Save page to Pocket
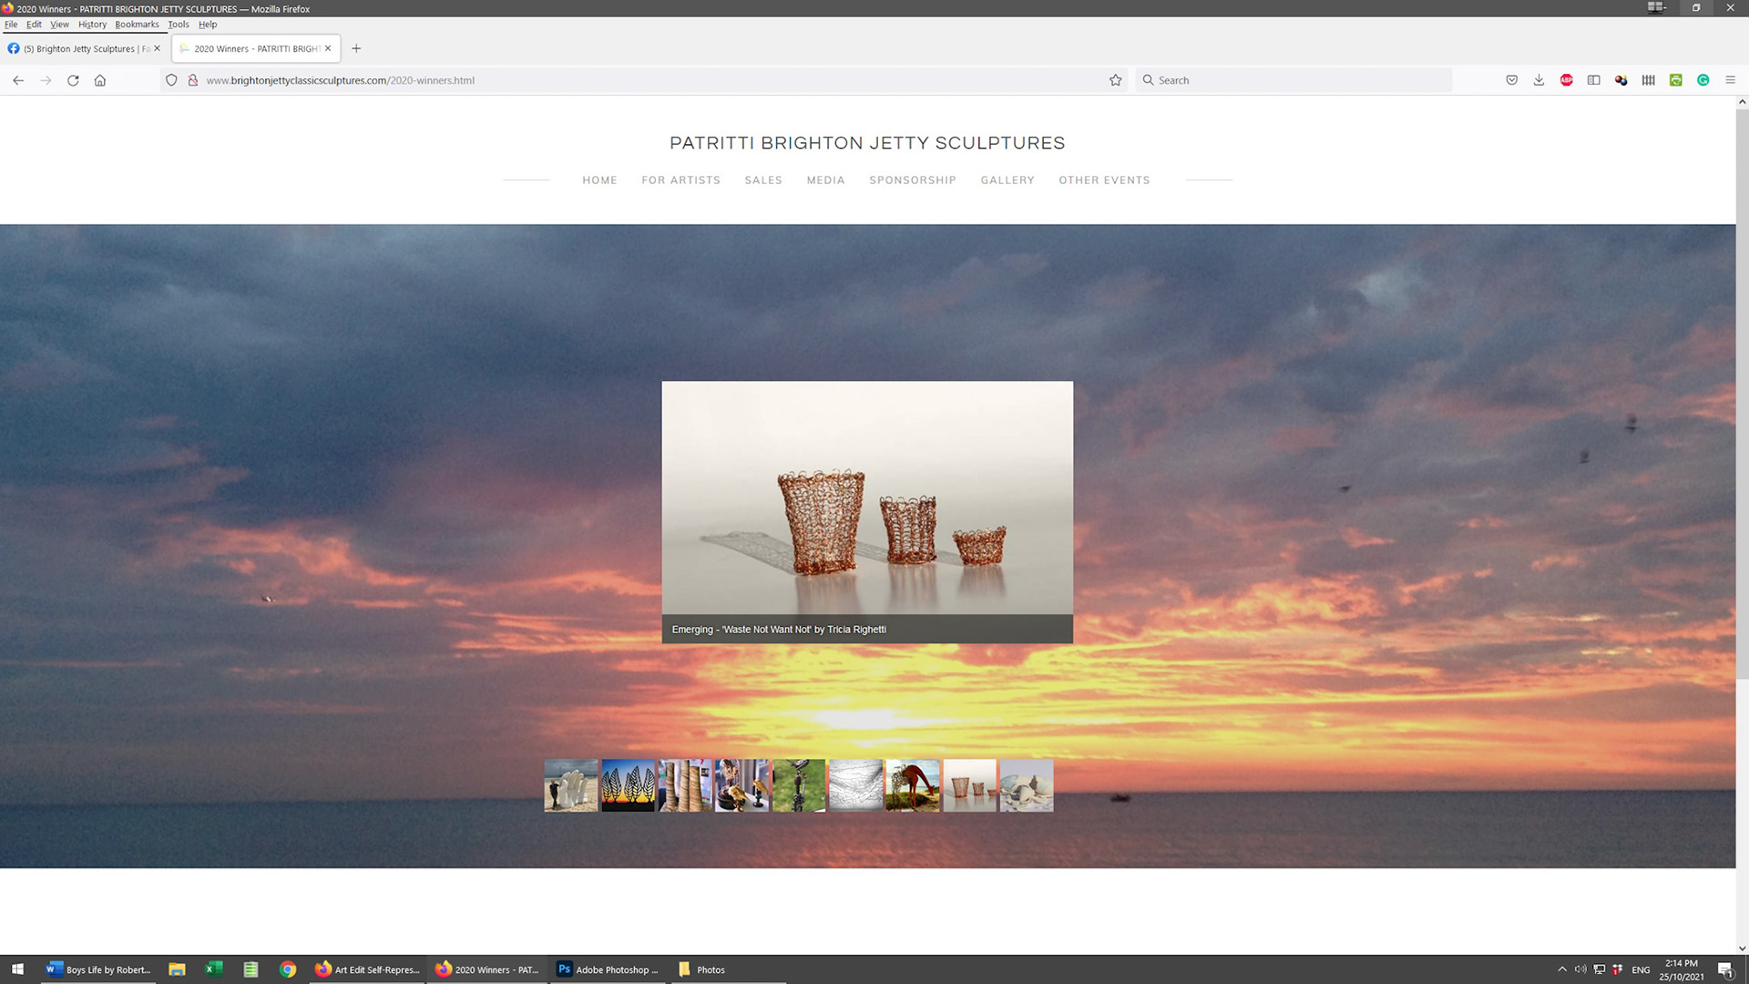1749x984 pixels. tap(1511, 80)
